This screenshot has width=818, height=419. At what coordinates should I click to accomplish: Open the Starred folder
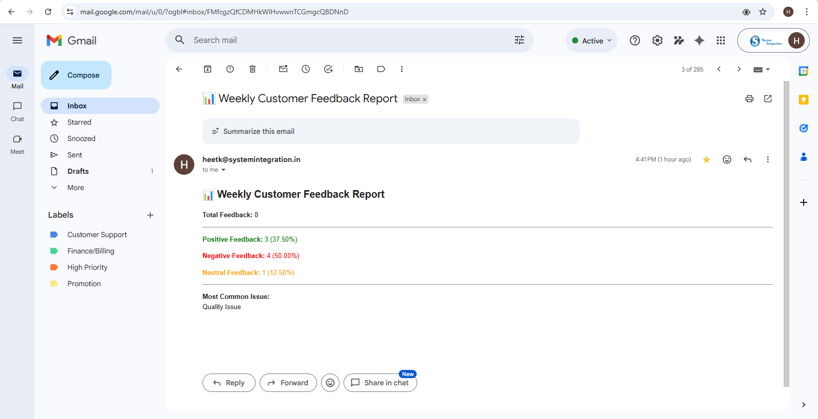pyautogui.click(x=79, y=122)
